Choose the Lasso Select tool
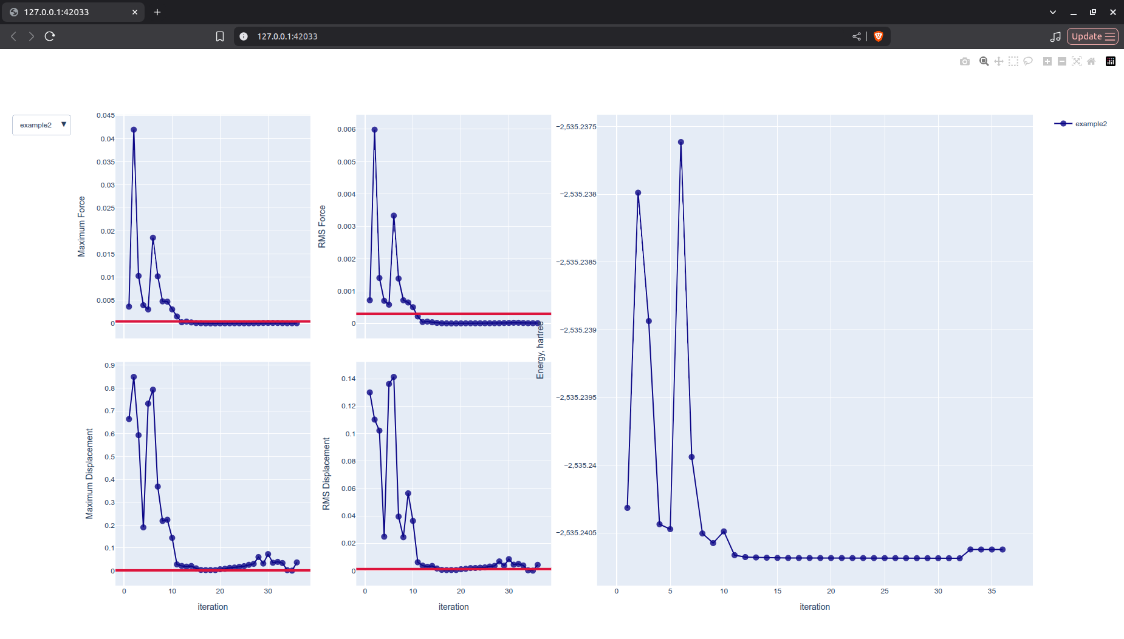Viewport: 1124px width, 639px height. click(x=1028, y=61)
